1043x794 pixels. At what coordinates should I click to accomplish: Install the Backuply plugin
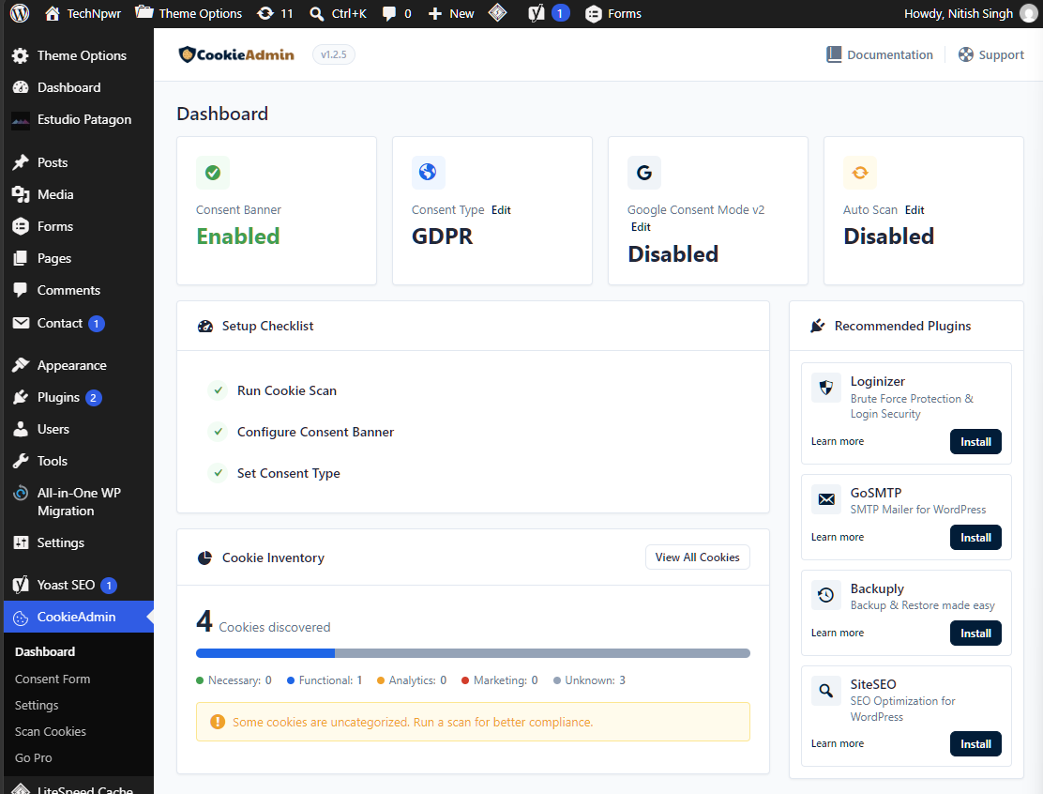(x=975, y=634)
